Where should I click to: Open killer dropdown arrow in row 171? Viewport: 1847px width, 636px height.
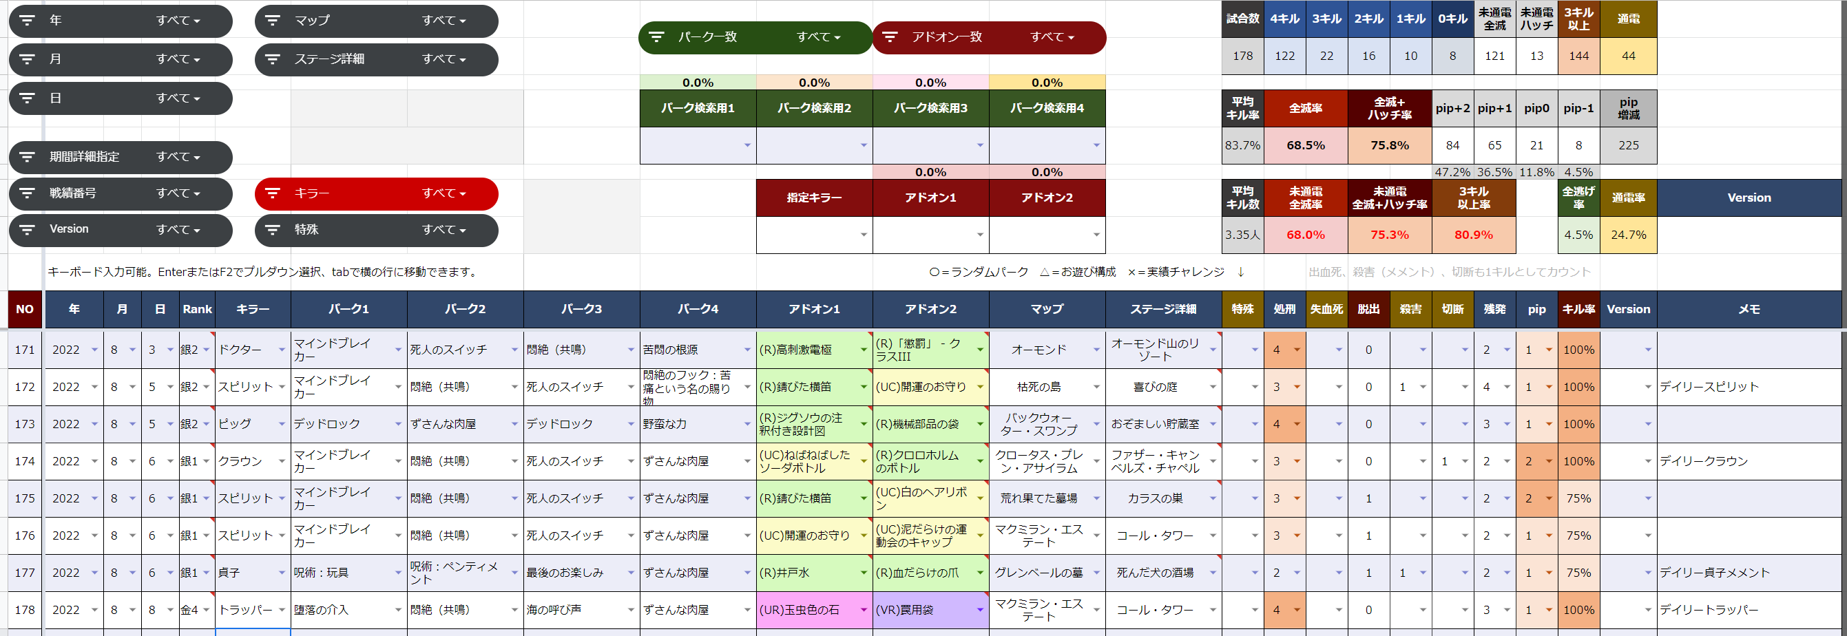click(282, 350)
